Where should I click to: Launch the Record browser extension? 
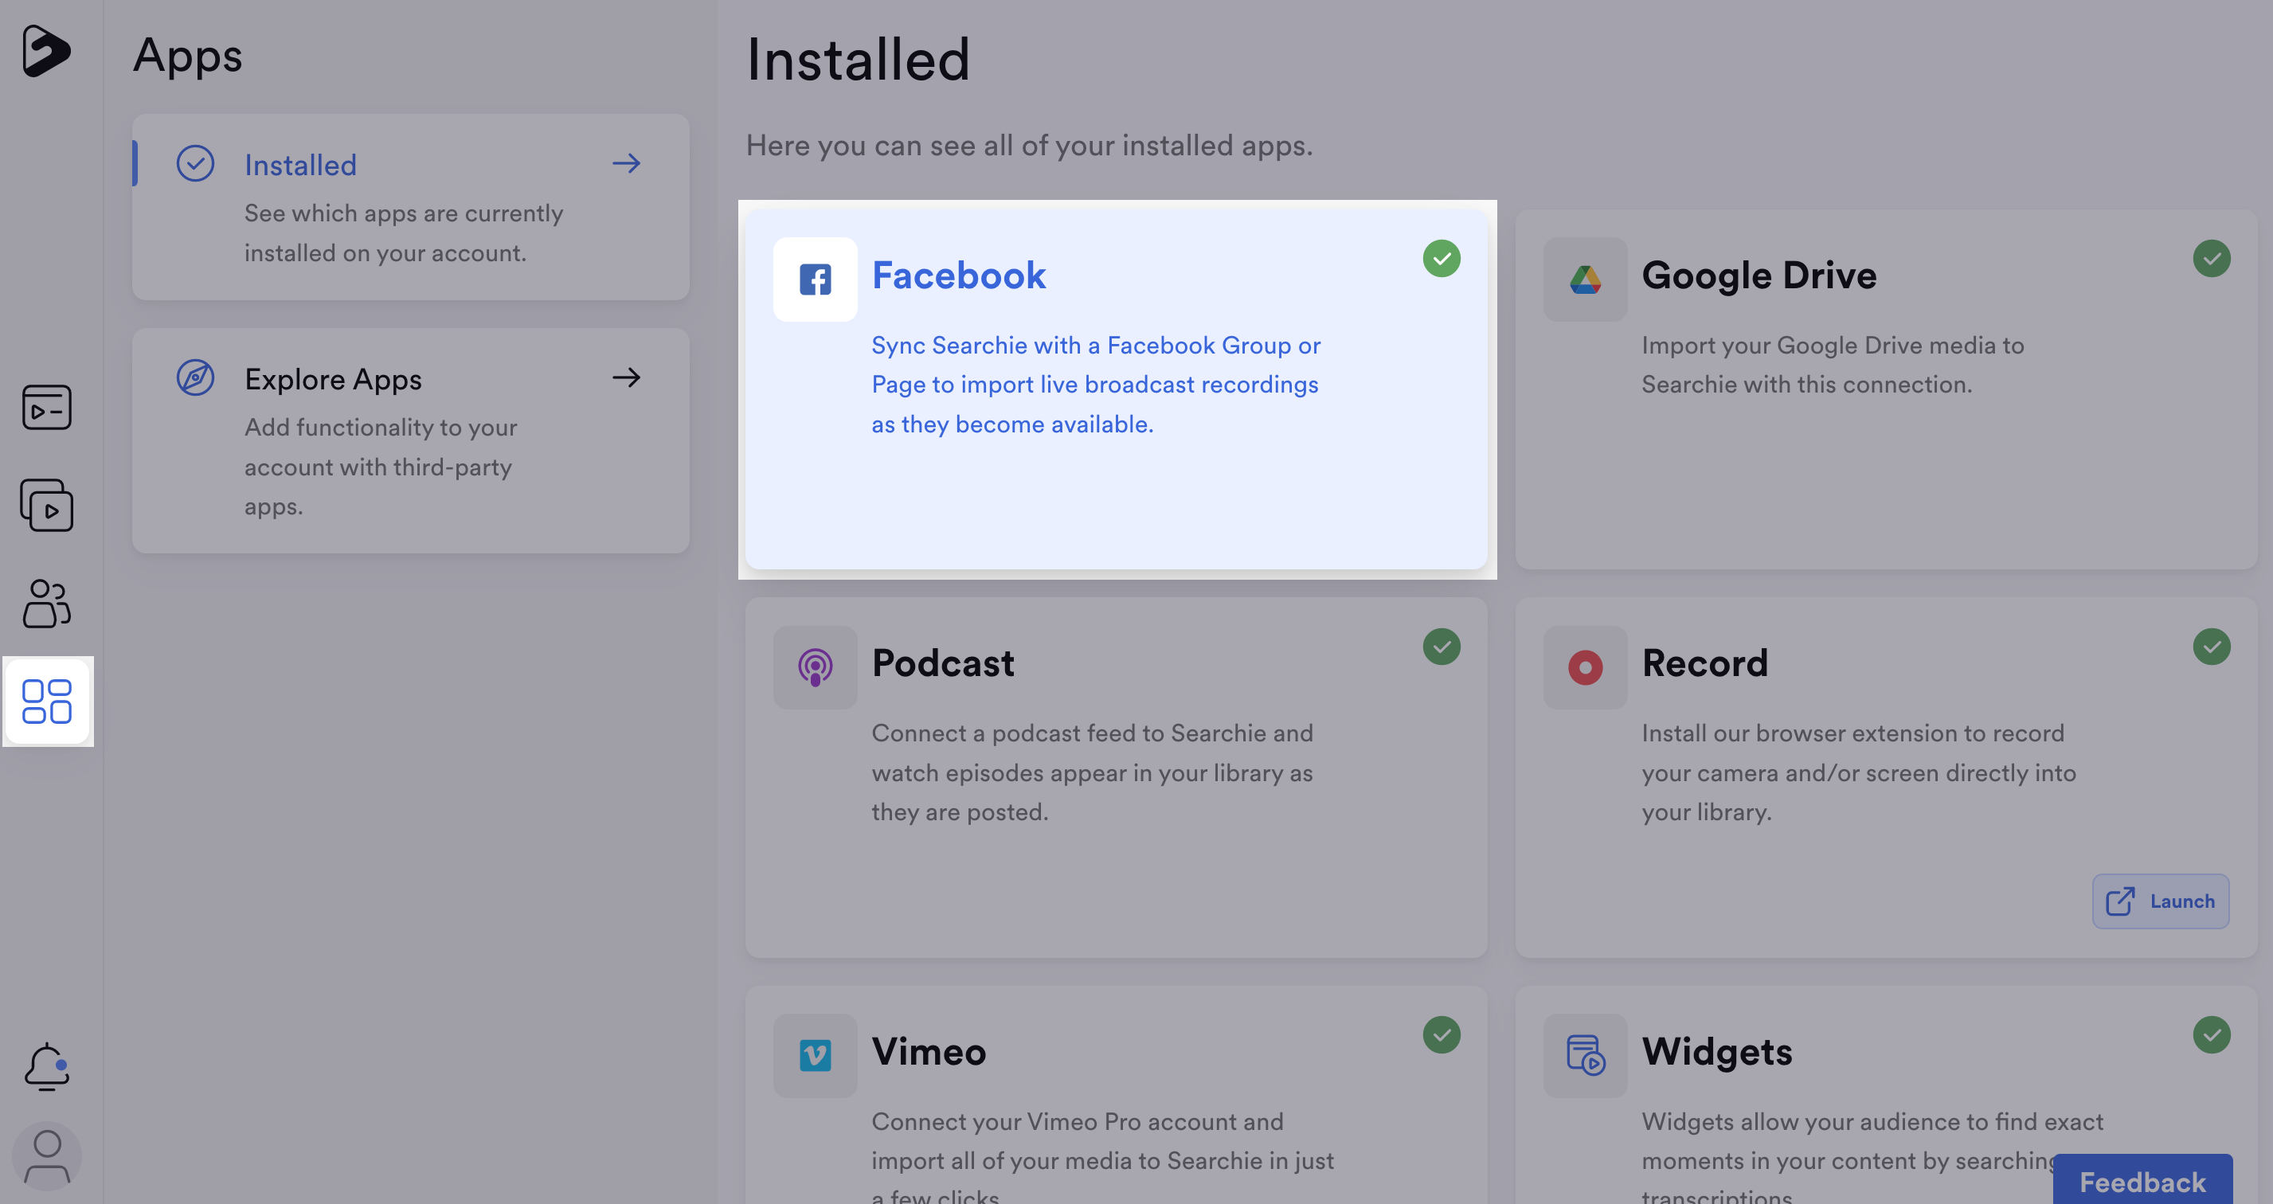2160,901
